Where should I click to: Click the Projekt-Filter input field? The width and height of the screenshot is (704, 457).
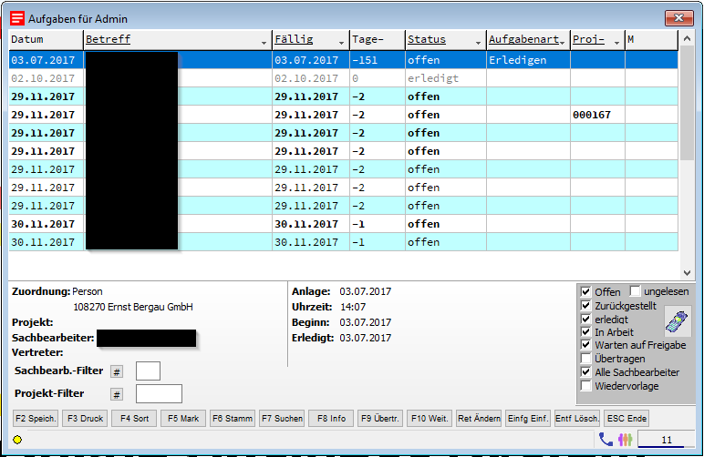(x=159, y=394)
